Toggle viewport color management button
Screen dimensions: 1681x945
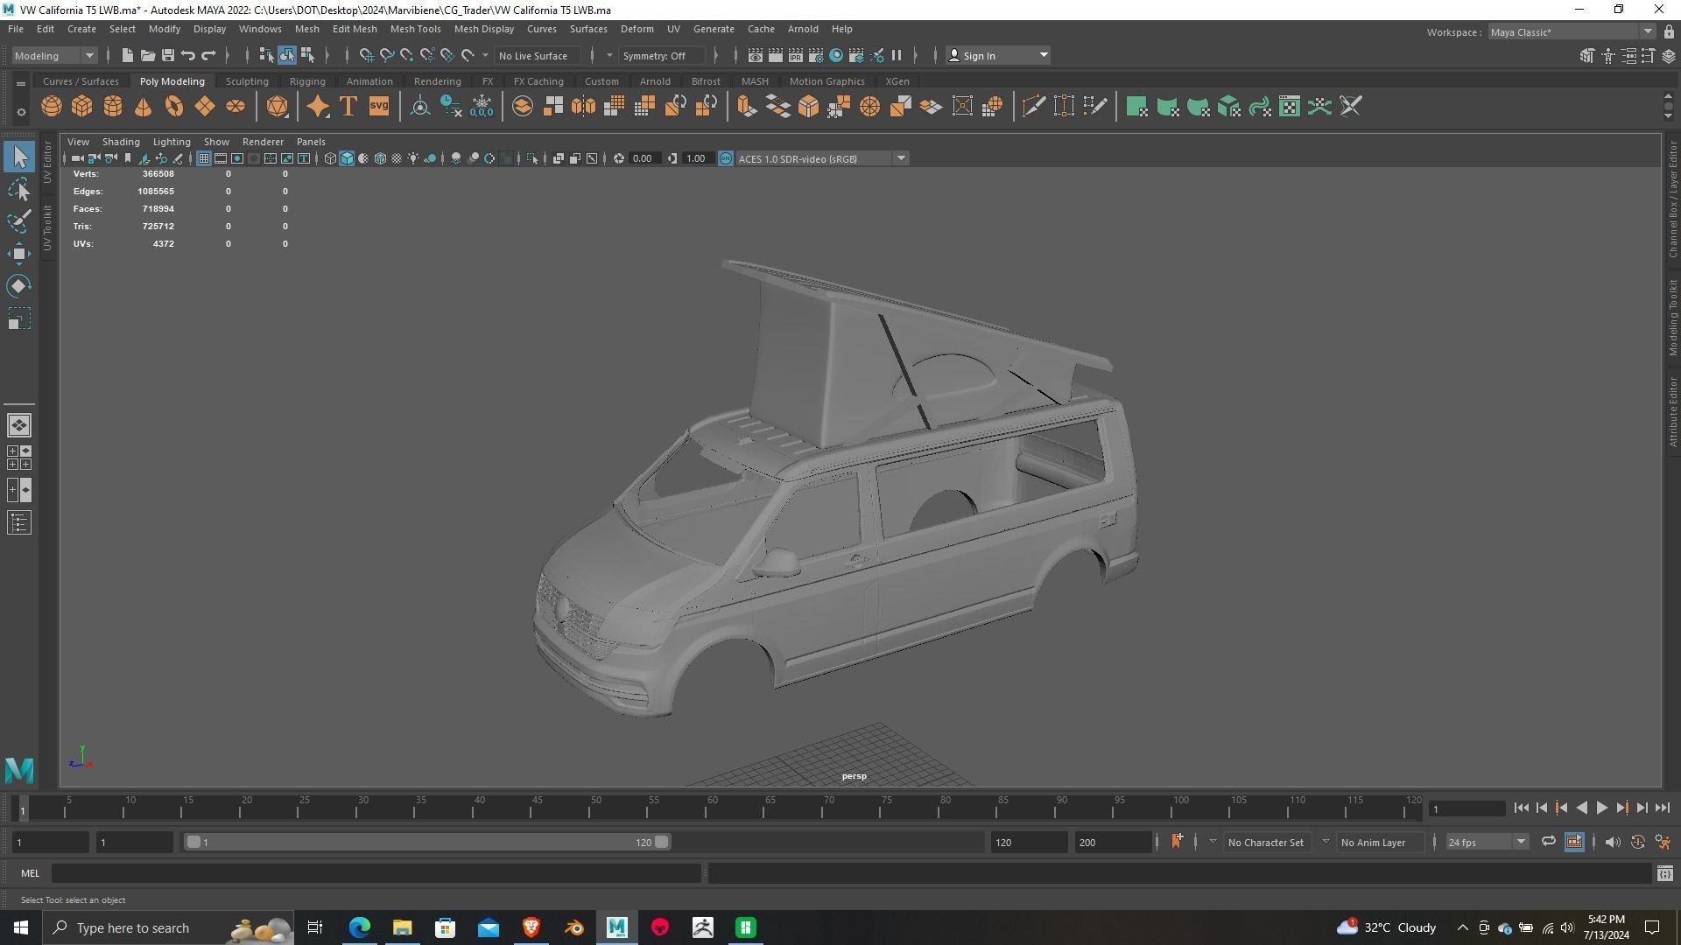point(726,158)
